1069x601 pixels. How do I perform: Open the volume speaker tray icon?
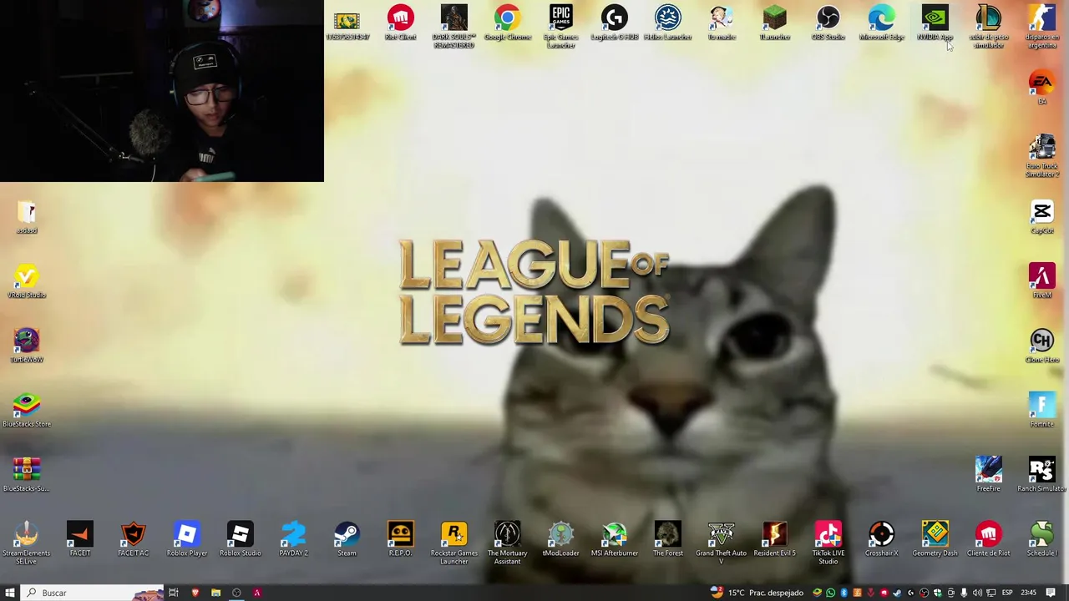(977, 593)
